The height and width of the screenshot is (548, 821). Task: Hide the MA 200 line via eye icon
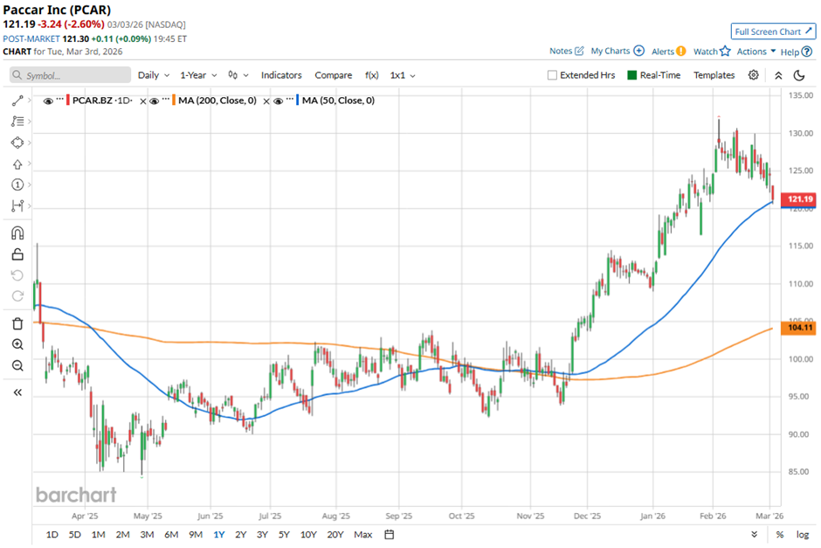point(153,101)
